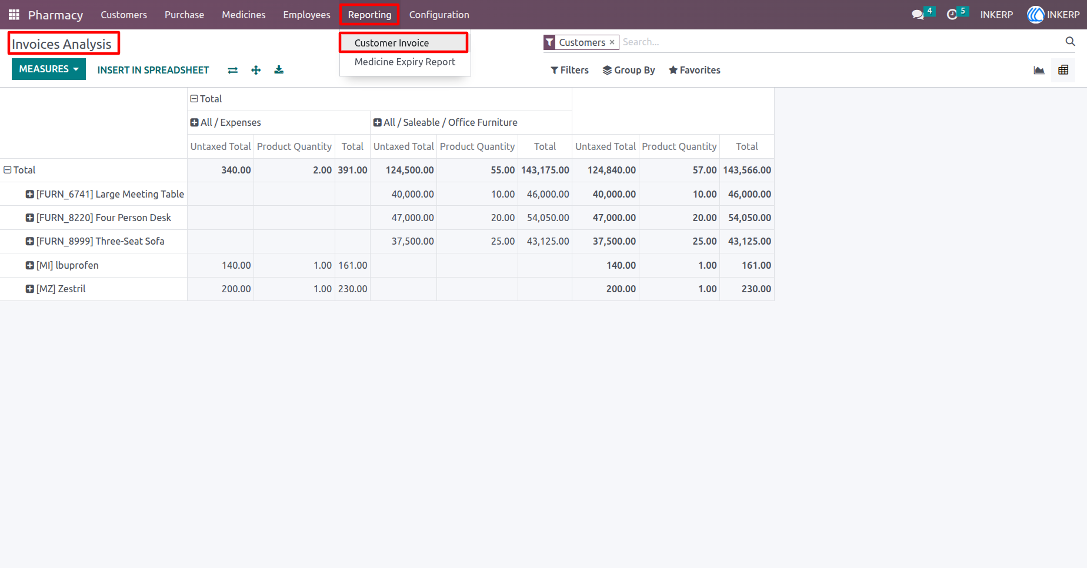Expand the [MZ] Zestril row
1087x568 pixels.
(55, 289)
